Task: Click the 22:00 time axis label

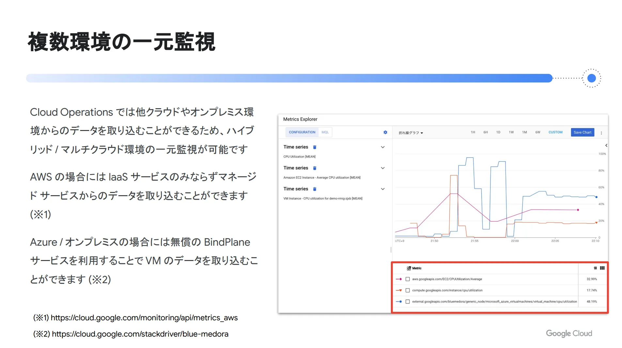Action: 515,241
